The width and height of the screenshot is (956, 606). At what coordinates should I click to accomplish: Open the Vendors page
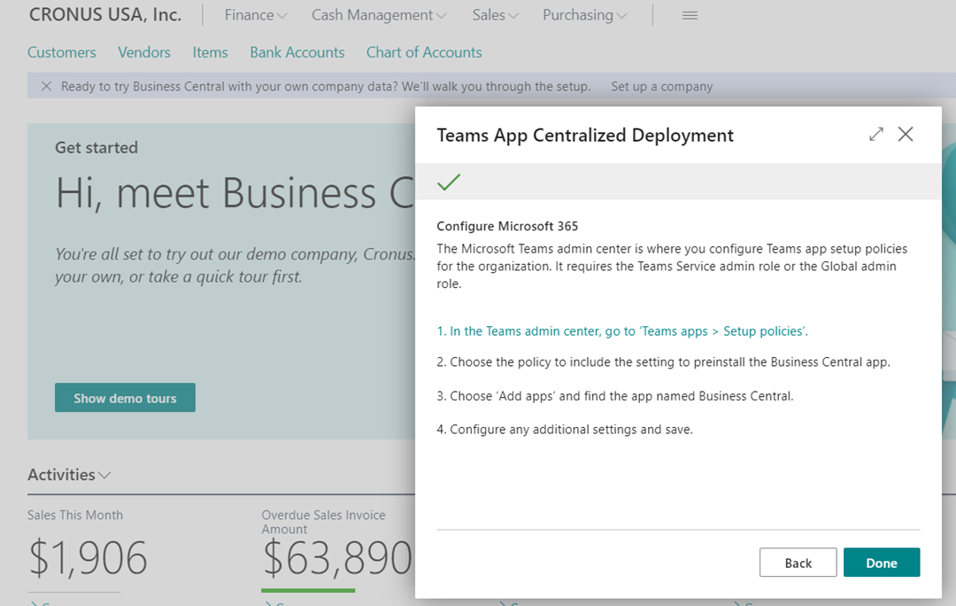[x=144, y=52]
